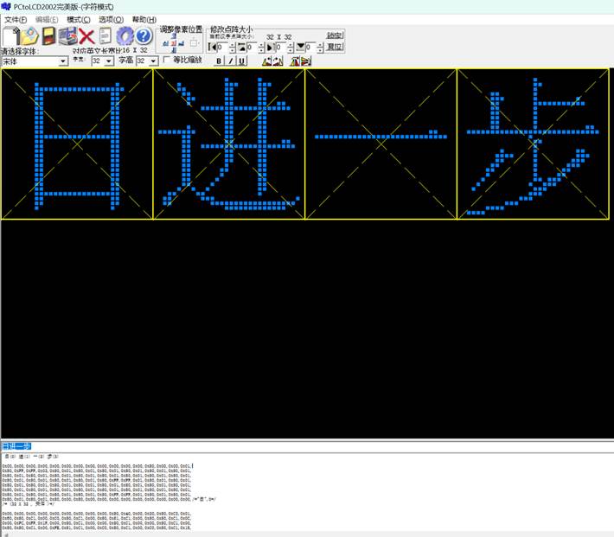This screenshot has width=614, height=537.
Task: Toggle underline with the U button
Action: [x=241, y=61]
